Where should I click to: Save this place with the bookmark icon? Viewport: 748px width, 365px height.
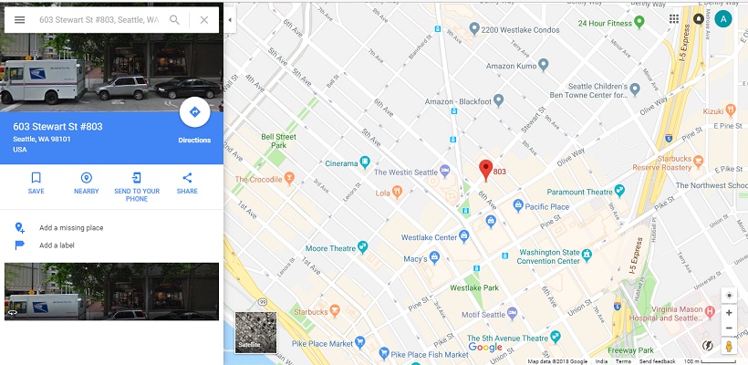click(36, 178)
